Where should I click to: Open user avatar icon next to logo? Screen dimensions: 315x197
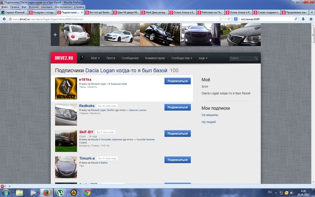[82, 58]
